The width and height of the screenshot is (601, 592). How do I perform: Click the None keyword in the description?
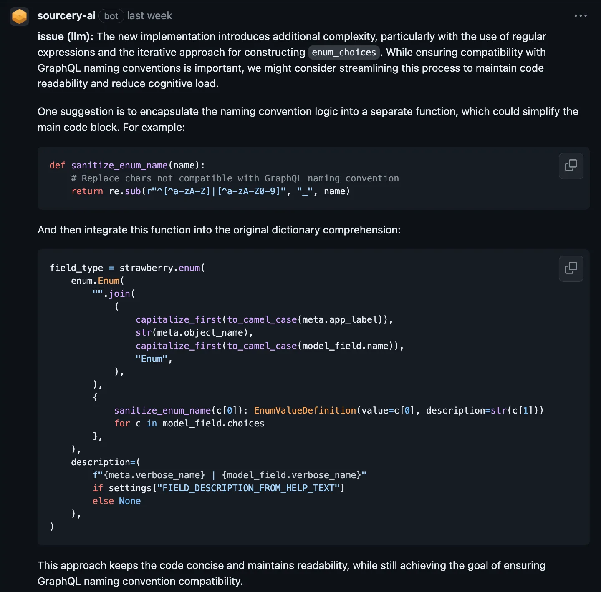click(130, 501)
